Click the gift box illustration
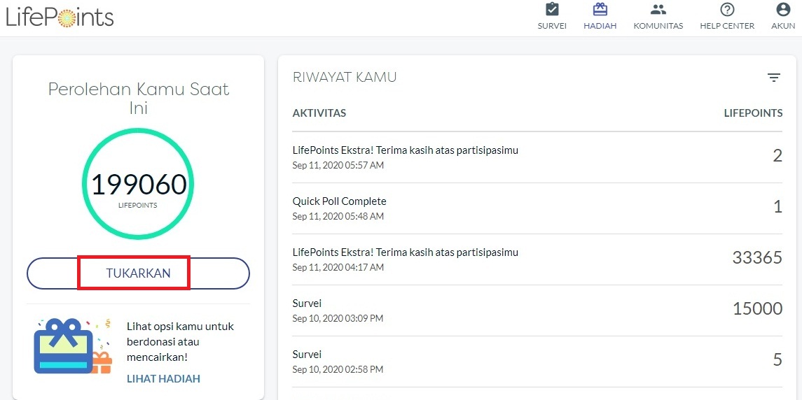 tap(72, 346)
